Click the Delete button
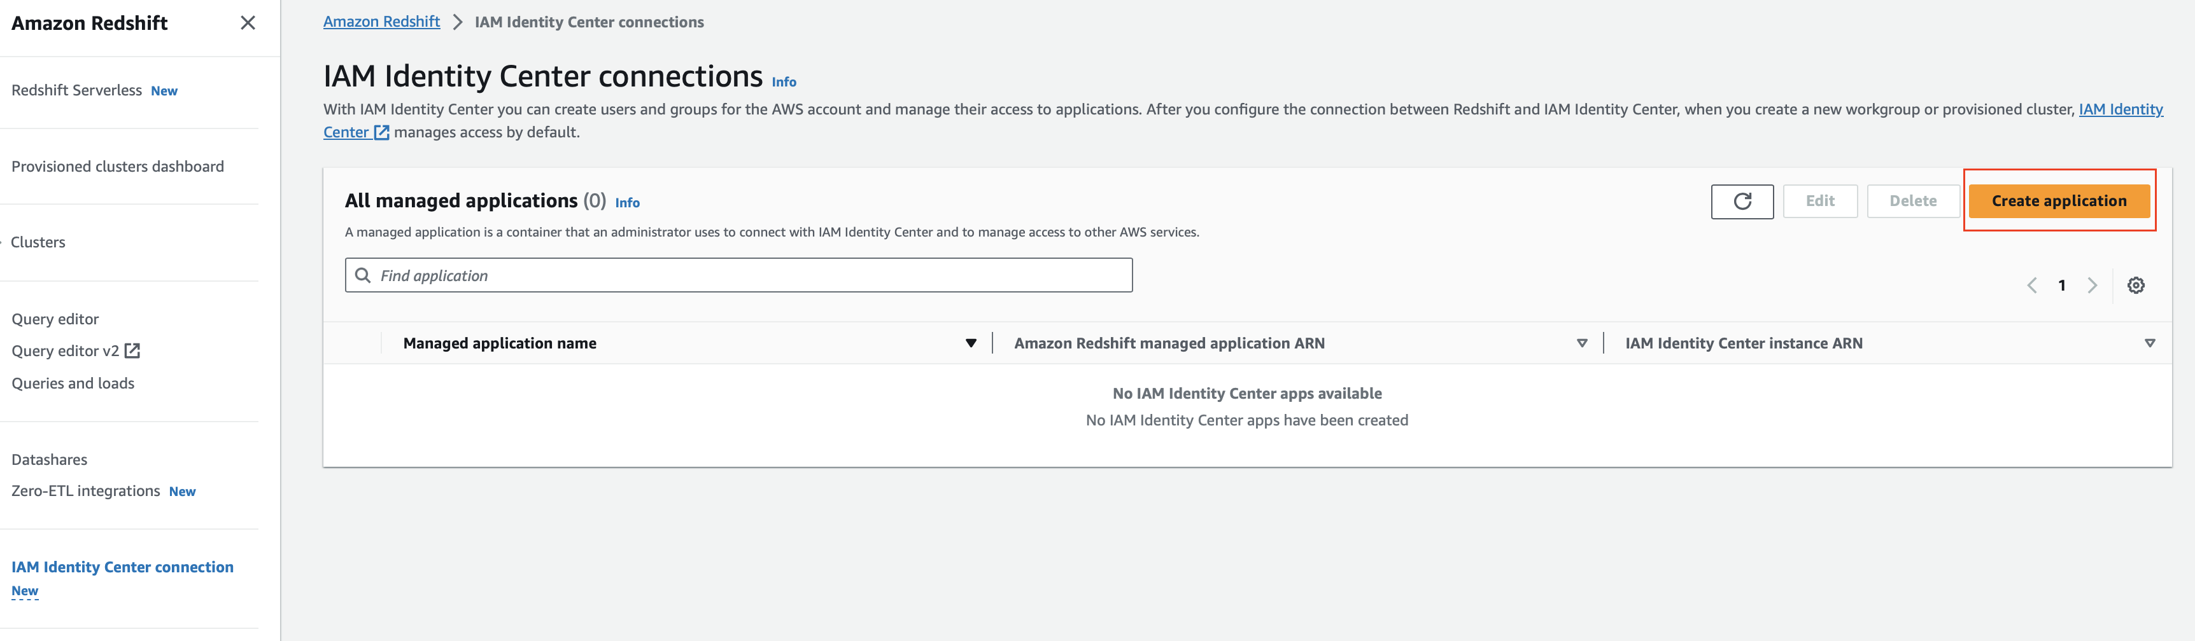Screen dimensions: 2195x641 (x=1913, y=201)
